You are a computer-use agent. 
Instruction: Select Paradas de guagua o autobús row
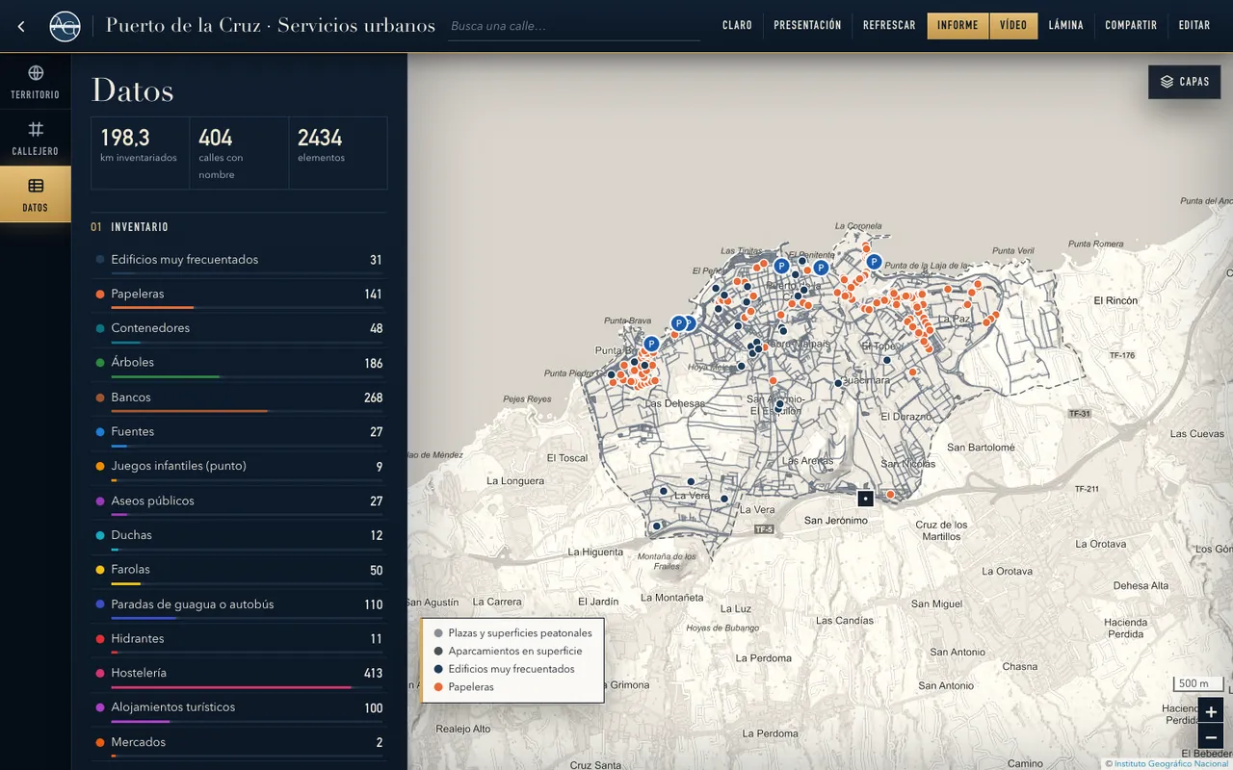(x=239, y=604)
